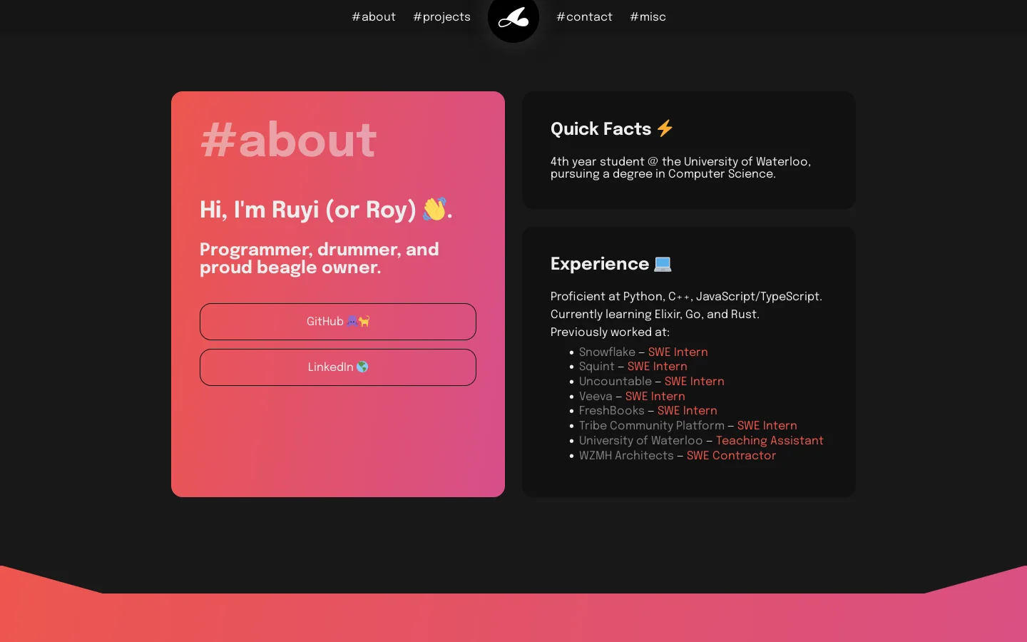Click the Tribe Community Platform entry
This screenshot has height=642, width=1027.
tap(688, 426)
